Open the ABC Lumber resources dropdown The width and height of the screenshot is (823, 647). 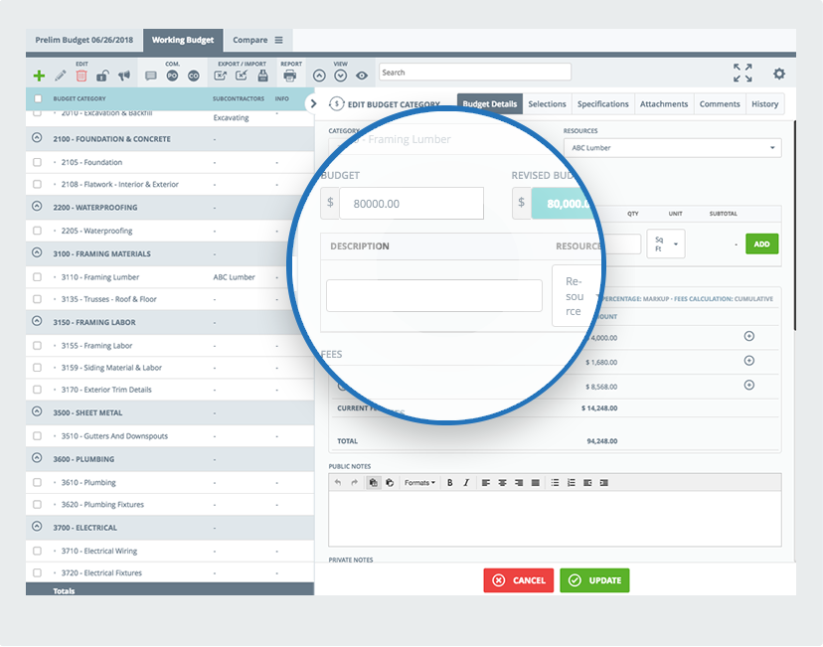click(672, 148)
